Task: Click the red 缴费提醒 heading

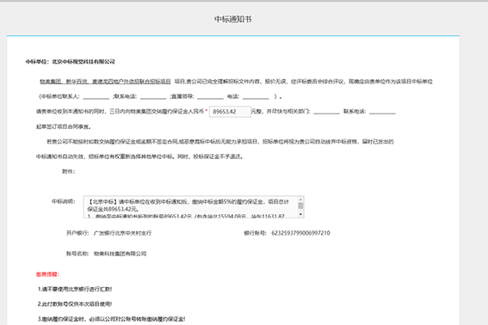Action: pyautogui.click(x=47, y=274)
